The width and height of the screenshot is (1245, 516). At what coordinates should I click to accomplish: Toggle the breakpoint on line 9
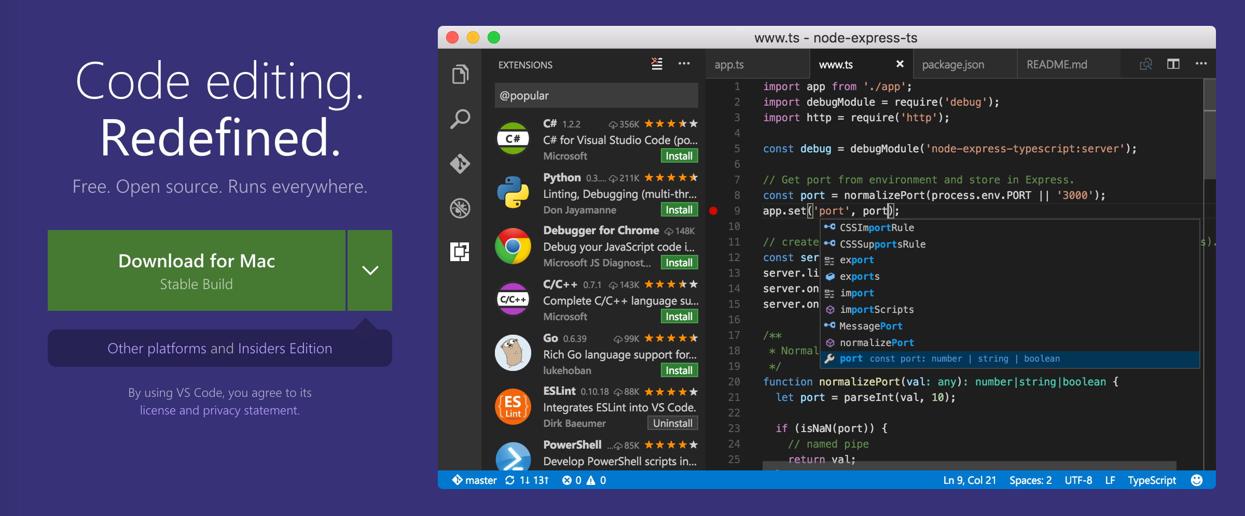click(714, 211)
